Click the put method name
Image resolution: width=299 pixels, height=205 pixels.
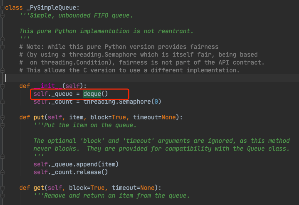pyautogui.click(x=39, y=117)
